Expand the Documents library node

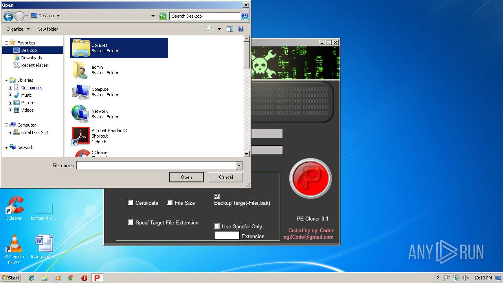pos(10,88)
